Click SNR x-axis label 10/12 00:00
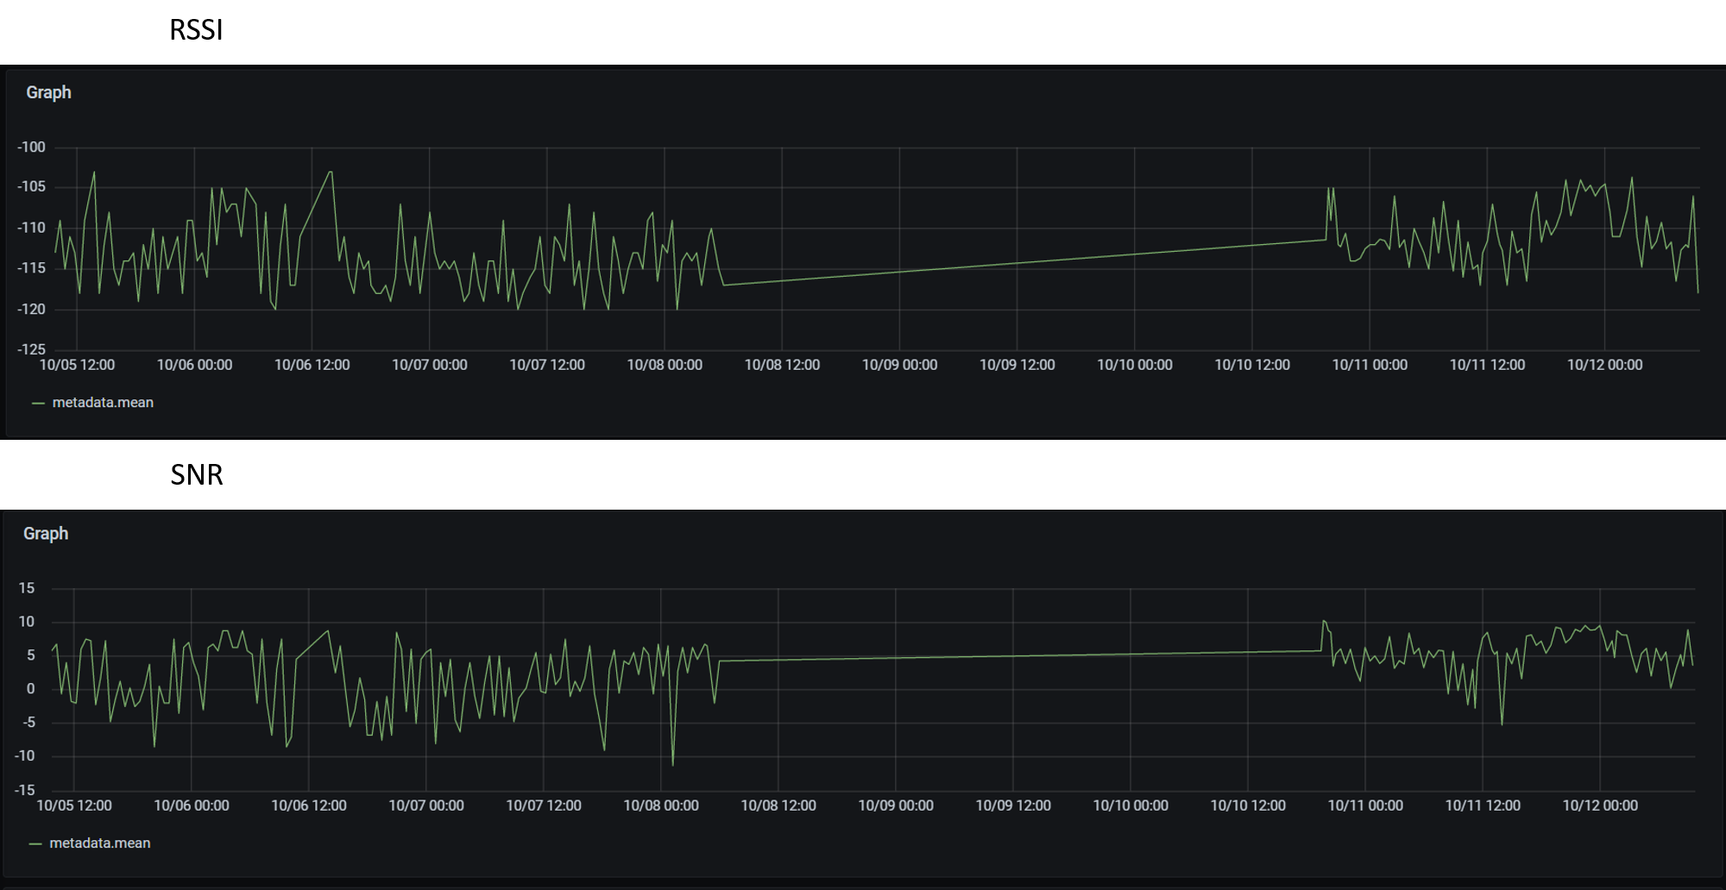This screenshot has height=890, width=1726. point(1600,805)
